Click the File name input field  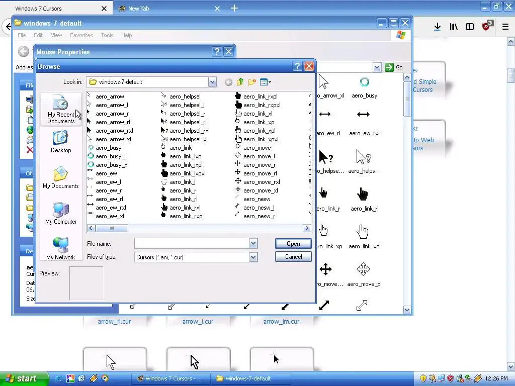coord(192,244)
